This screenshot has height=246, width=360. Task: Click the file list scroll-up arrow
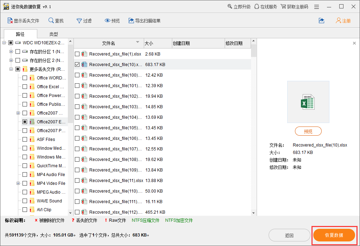(x=253, y=41)
